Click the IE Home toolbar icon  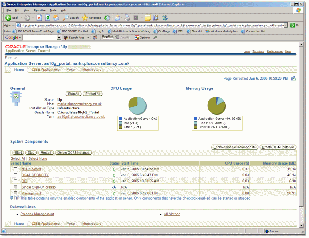click(x=56, y=18)
